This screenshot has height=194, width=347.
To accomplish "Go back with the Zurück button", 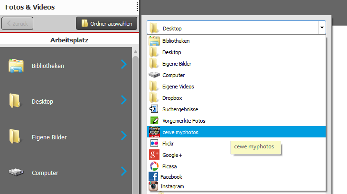I will (17, 23).
